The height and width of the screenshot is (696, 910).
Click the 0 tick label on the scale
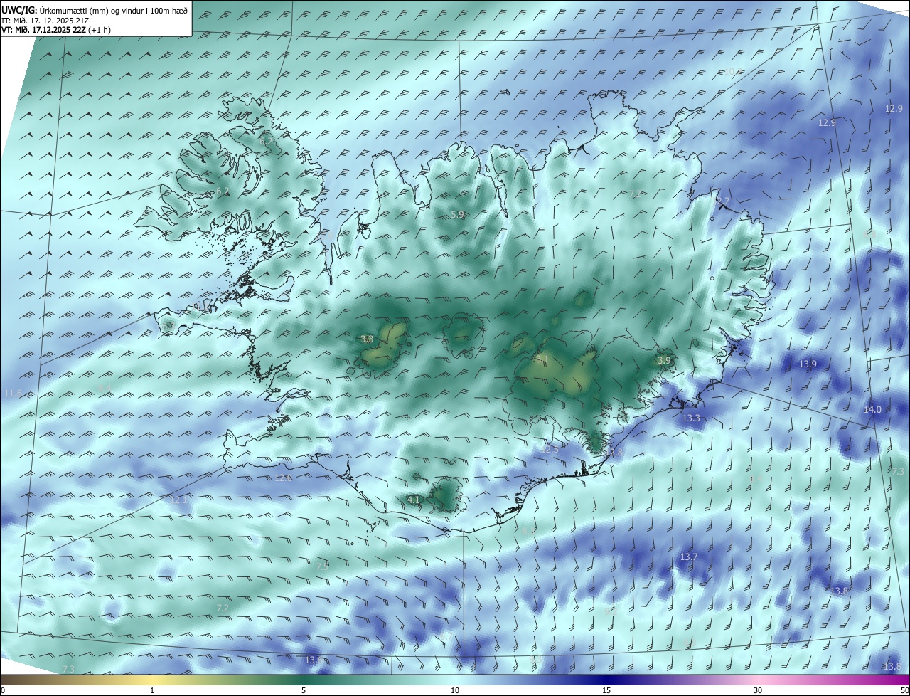(3, 690)
